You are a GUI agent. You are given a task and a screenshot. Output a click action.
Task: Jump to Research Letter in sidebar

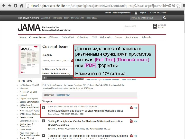[27, 117]
